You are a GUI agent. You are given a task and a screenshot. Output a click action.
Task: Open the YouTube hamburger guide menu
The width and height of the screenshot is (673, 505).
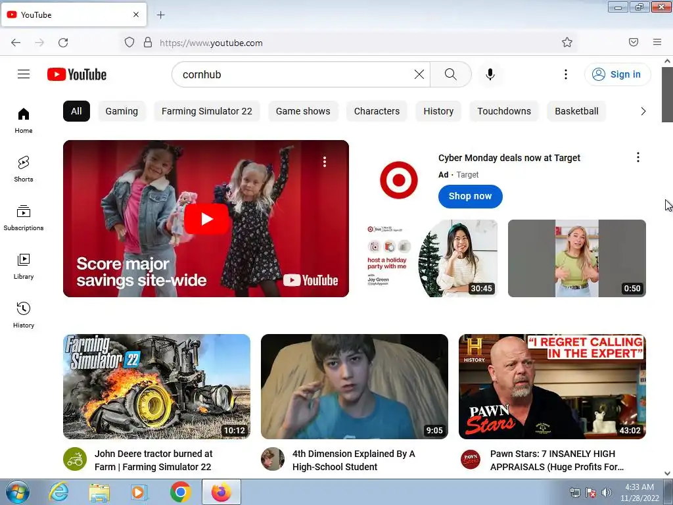click(x=24, y=74)
